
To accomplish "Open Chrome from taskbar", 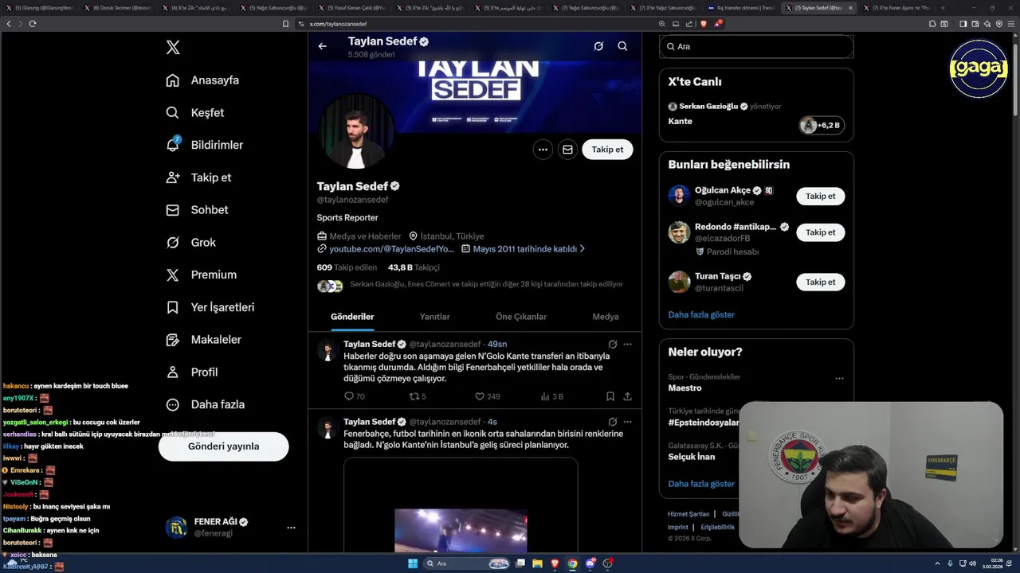I will (x=572, y=563).
